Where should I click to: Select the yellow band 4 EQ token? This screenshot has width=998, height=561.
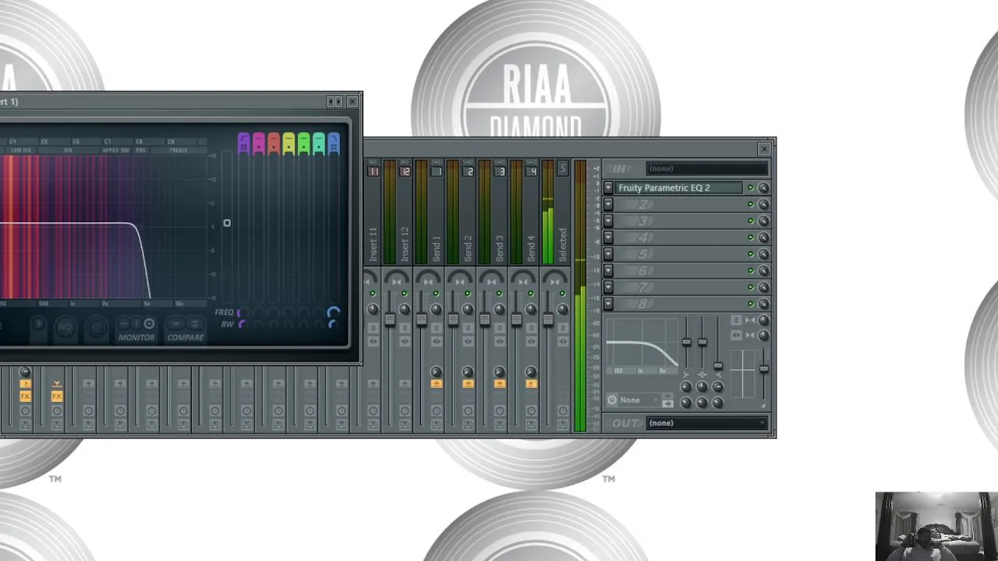click(288, 143)
